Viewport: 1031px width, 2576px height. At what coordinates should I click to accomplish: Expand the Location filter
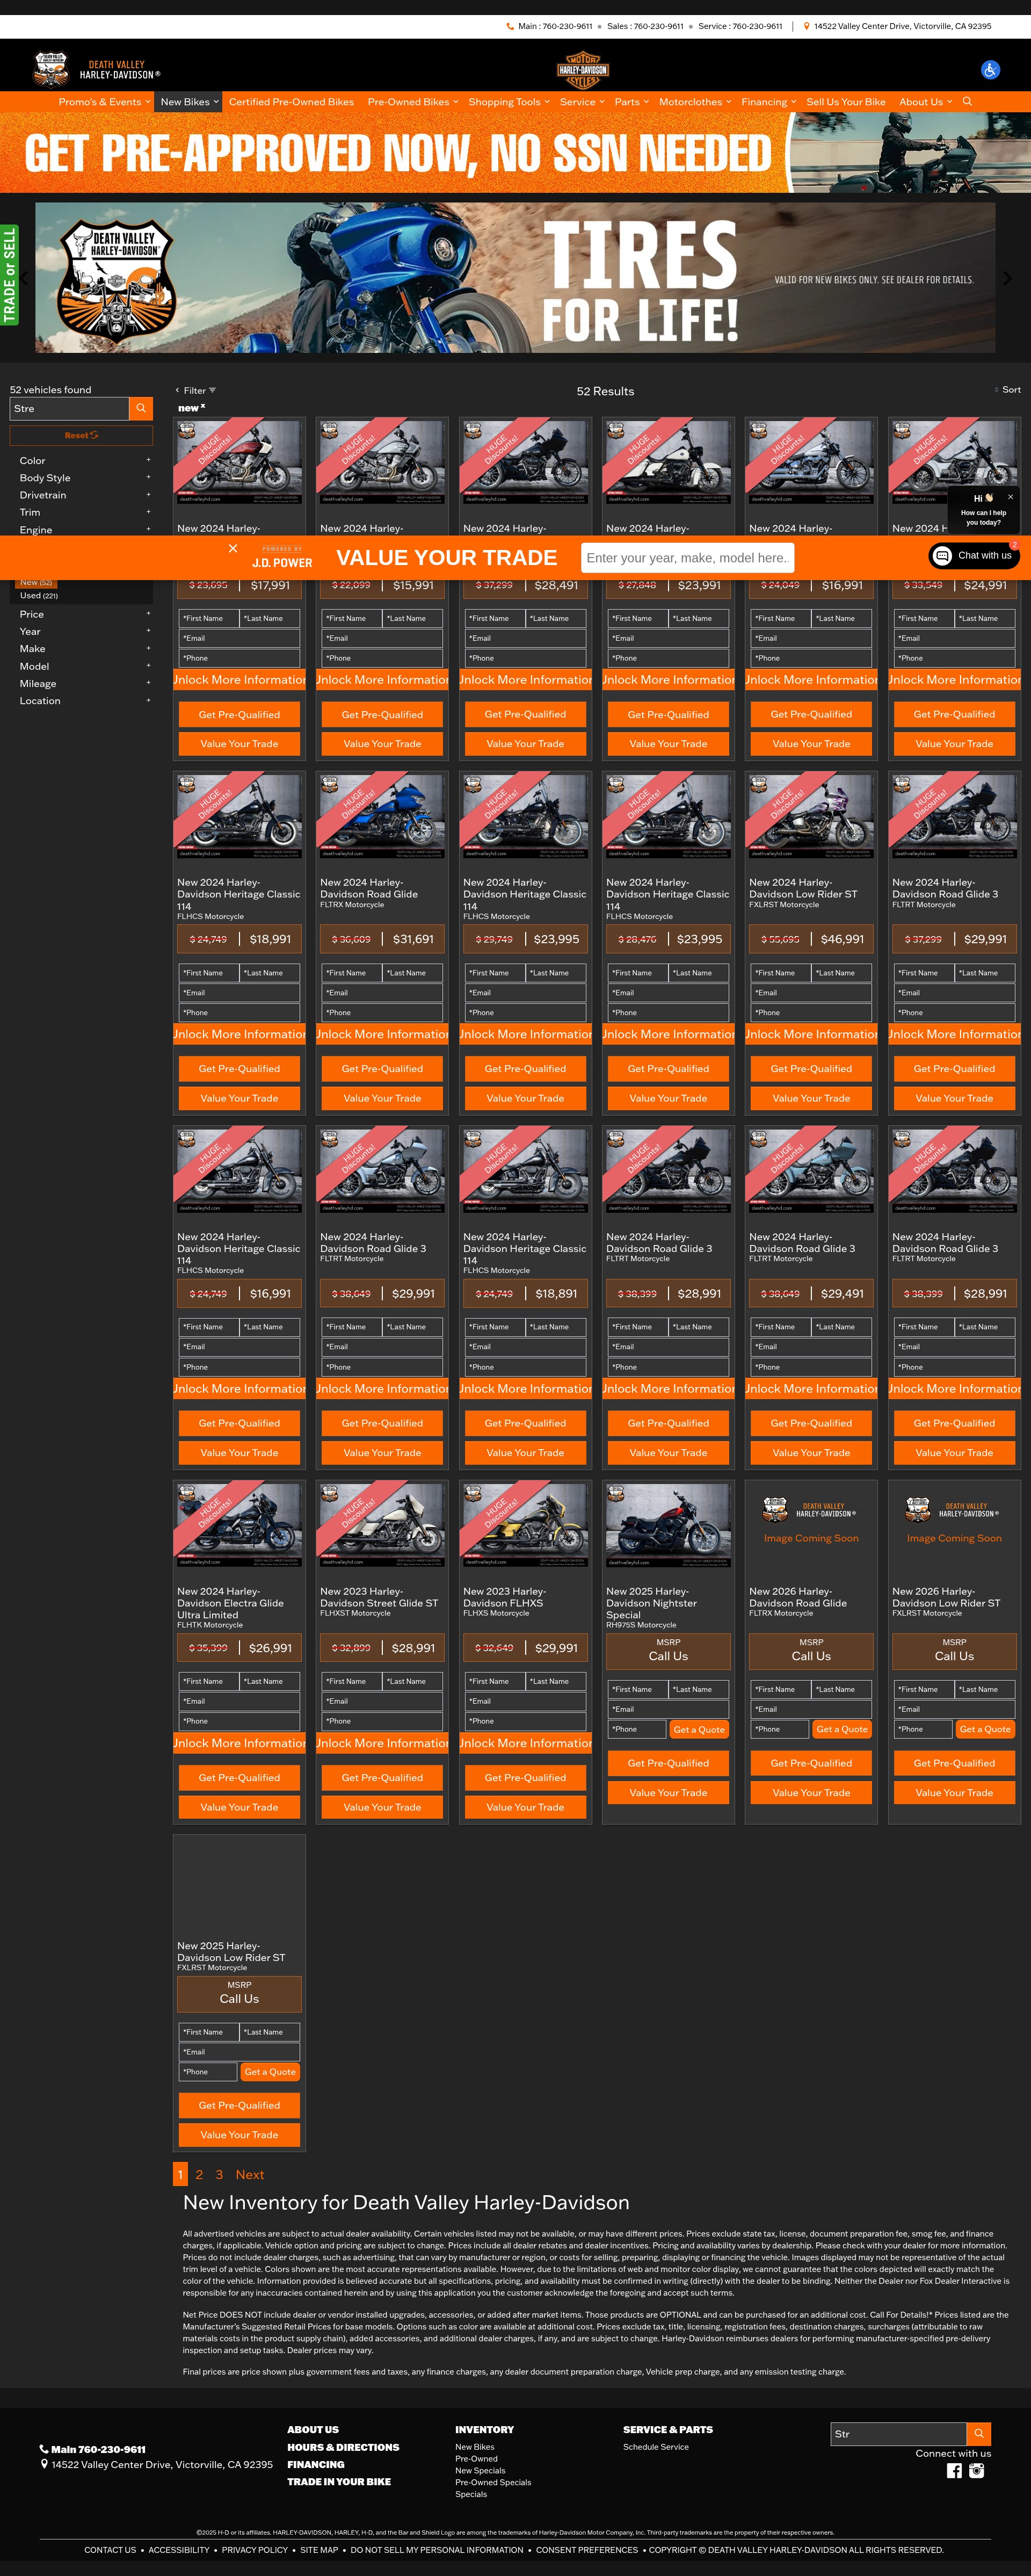84,701
